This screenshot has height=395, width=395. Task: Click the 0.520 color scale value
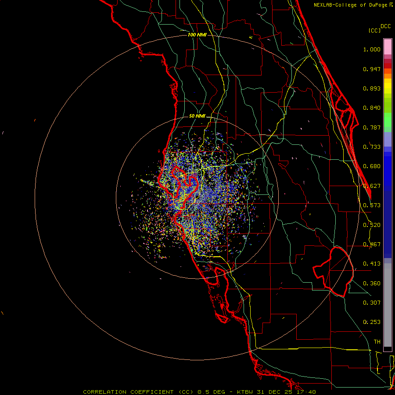pyautogui.click(x=372, y=225)
